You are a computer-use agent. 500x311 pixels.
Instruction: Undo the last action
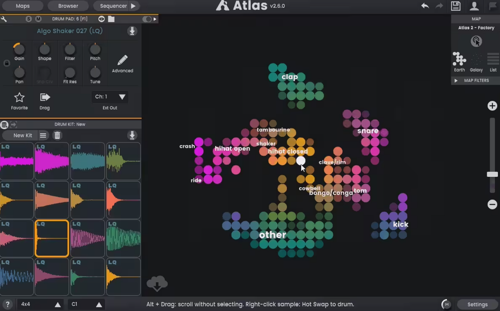(x=425, y=6)
